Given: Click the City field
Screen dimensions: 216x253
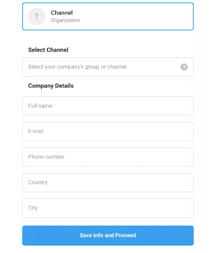Looking at the screenshot, I should (x=108, y=208).
